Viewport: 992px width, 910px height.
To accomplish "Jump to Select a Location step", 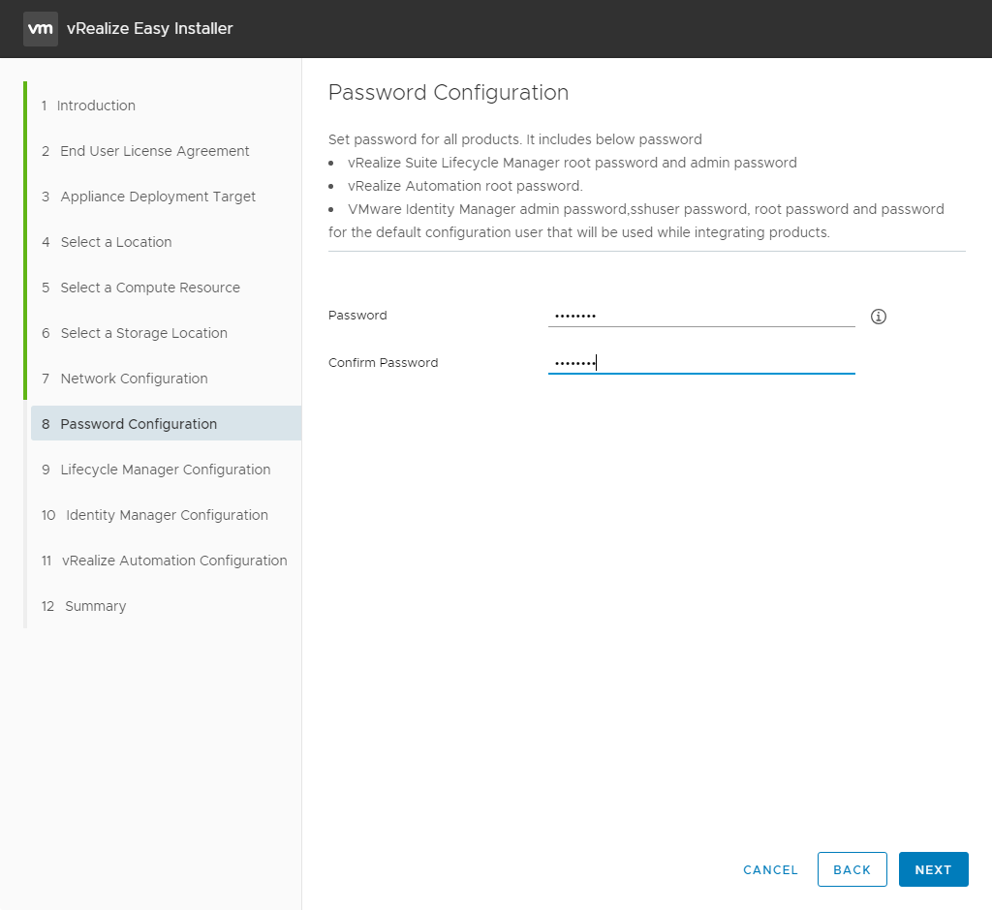I will tap(107, 242).
